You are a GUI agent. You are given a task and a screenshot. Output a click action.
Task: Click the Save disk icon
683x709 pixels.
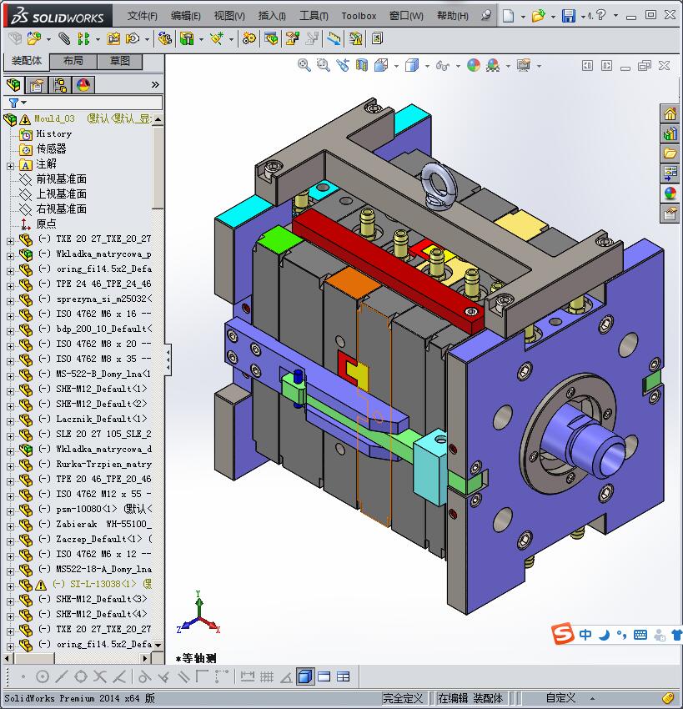[x=568, y=16]
